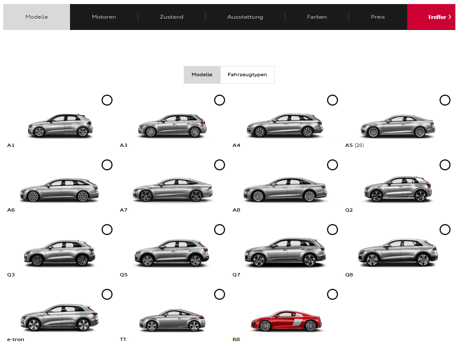Click the TT car image
The height and width of the screenshot is (356, 459).
(172, 320)
